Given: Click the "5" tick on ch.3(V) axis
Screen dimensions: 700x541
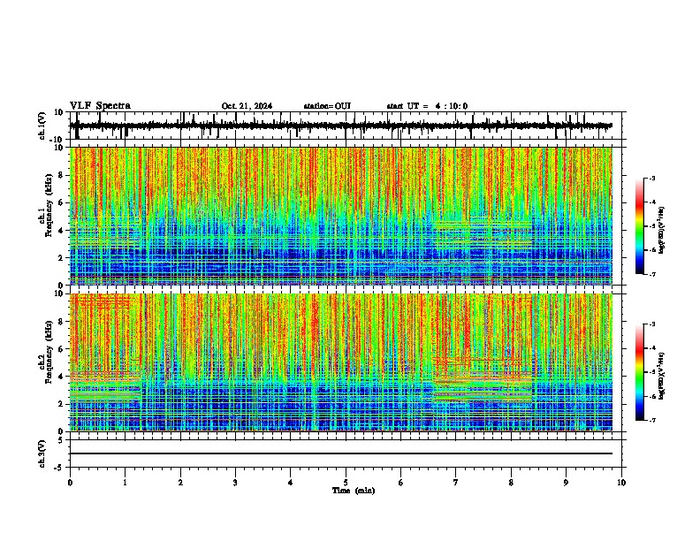Looking at the screenshot, I should [61, 440].
